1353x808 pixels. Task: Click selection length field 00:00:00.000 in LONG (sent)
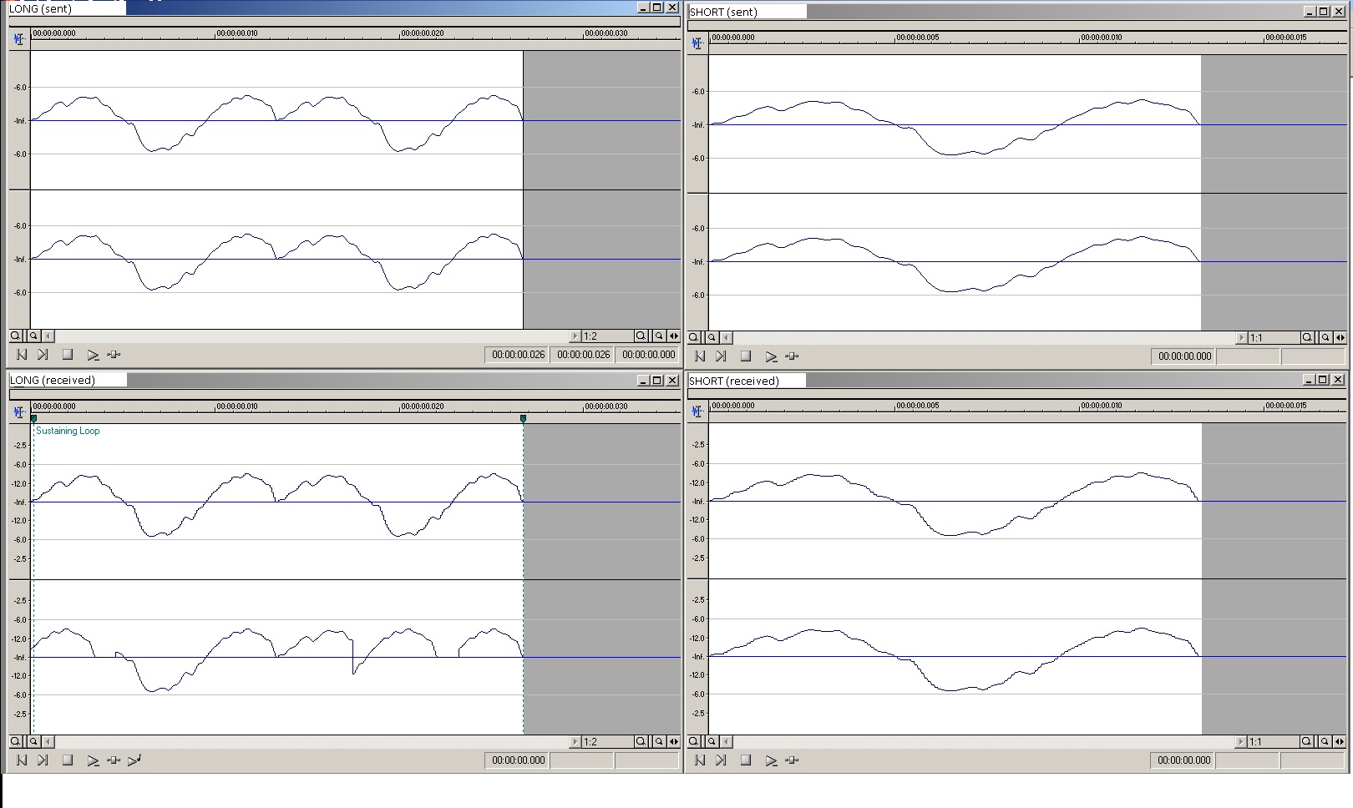pyautogui.click(x=649, y=355)
